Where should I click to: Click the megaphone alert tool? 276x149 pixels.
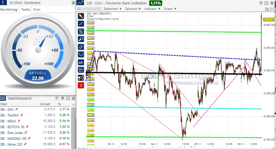coord(81,77)
